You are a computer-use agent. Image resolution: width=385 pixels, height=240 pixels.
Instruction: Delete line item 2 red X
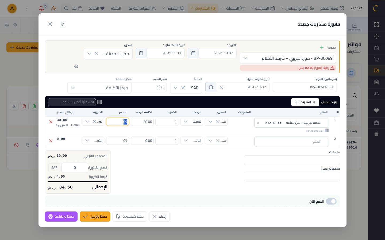pos(51,141)
